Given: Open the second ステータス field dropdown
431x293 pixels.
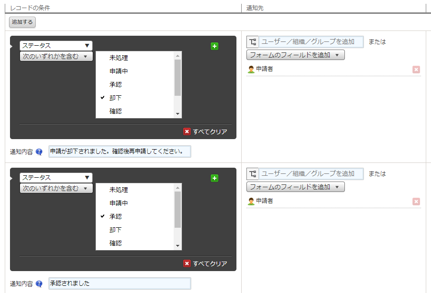Looking at the screenshot, I should pos(56,178).
